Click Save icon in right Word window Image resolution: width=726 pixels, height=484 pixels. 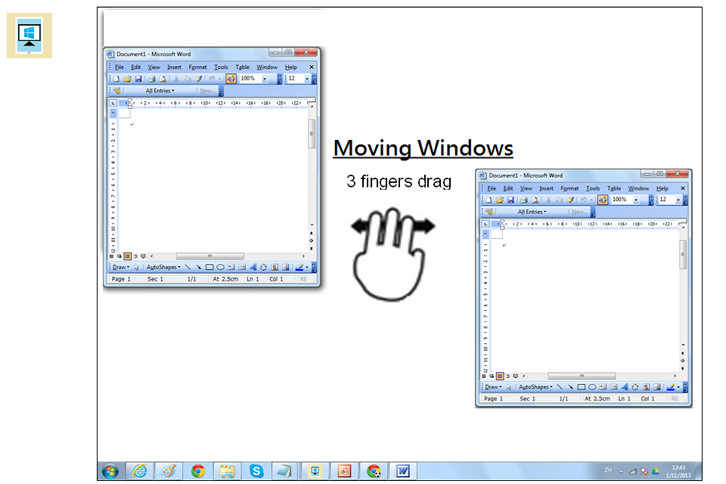[x=510, y=200]
